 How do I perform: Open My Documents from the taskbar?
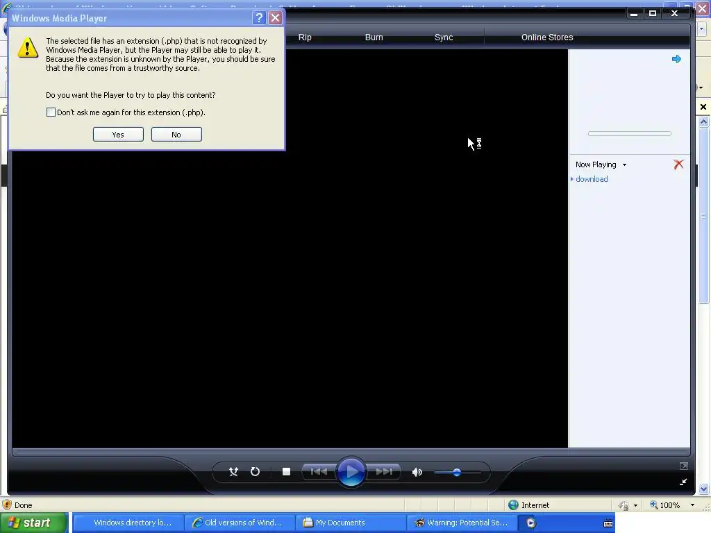(351, 523)
